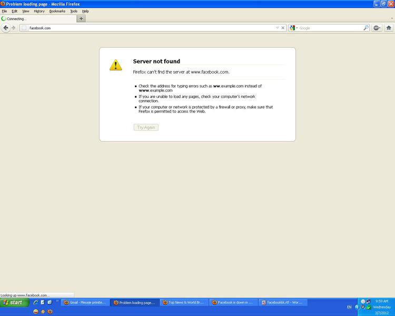Click the yellow warning triangle icon
Viewport: 395px width, 316px height.
pos(116,65)
